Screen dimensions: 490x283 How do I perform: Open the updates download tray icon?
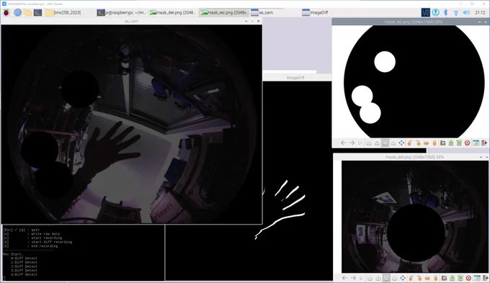[436, 12]
